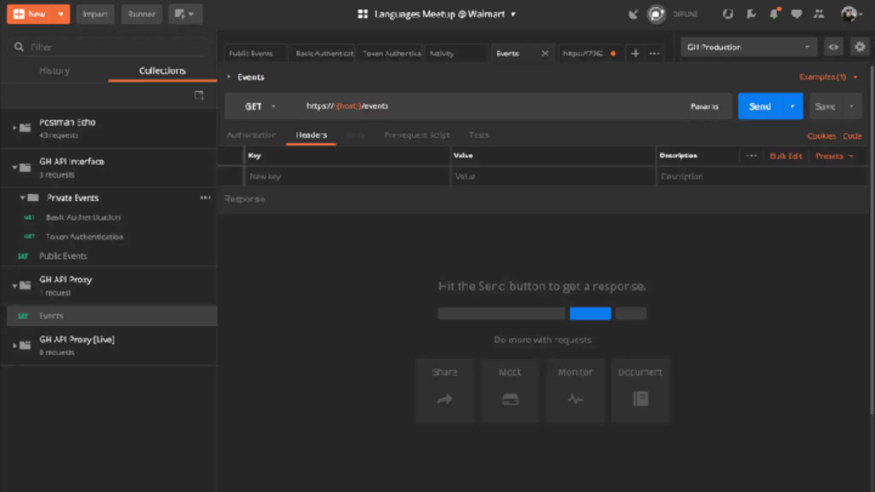Open the manage environments gear icon
The width and height of the screenshot is (875, 492).
[860, 47]
